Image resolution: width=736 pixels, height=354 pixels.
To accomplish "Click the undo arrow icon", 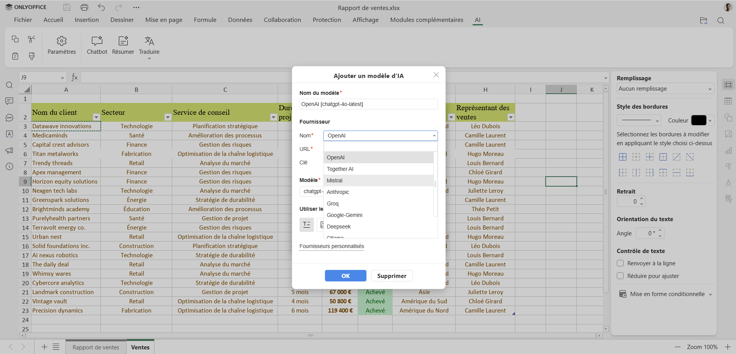I will click(x=101, y=7).
